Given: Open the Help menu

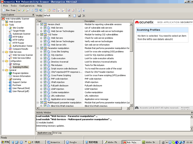Looking at the screenshot, I should point(40,6).
